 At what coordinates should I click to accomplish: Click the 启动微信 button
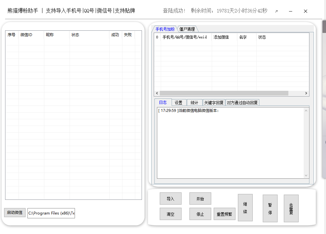tap(15, 213)
